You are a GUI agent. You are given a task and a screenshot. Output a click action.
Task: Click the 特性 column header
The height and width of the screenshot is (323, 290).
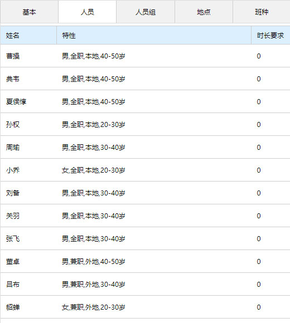coord(154,35)
